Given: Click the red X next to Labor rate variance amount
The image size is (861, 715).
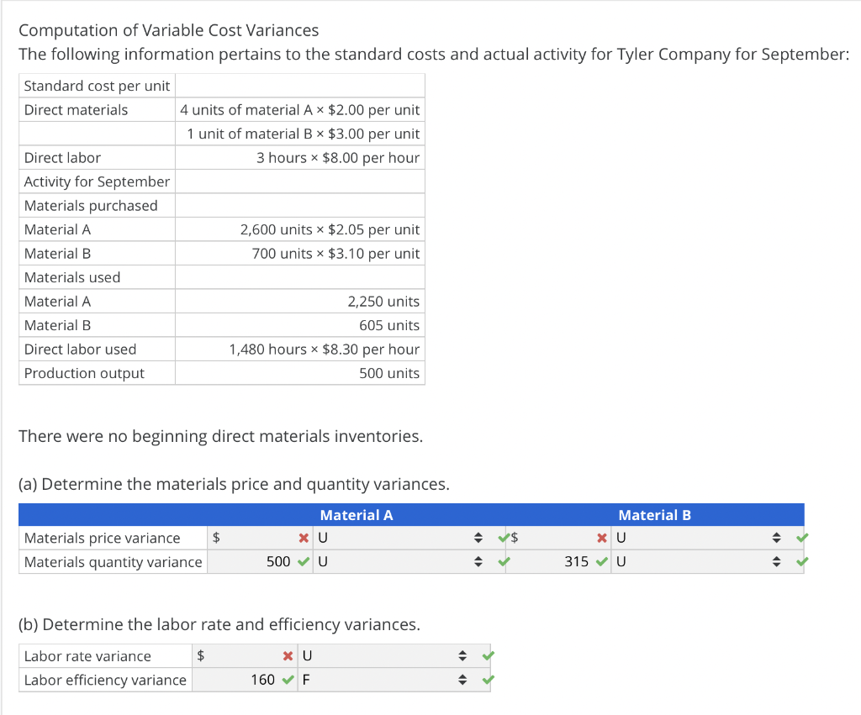Looking at the screenshot, I should coord(289,655).
